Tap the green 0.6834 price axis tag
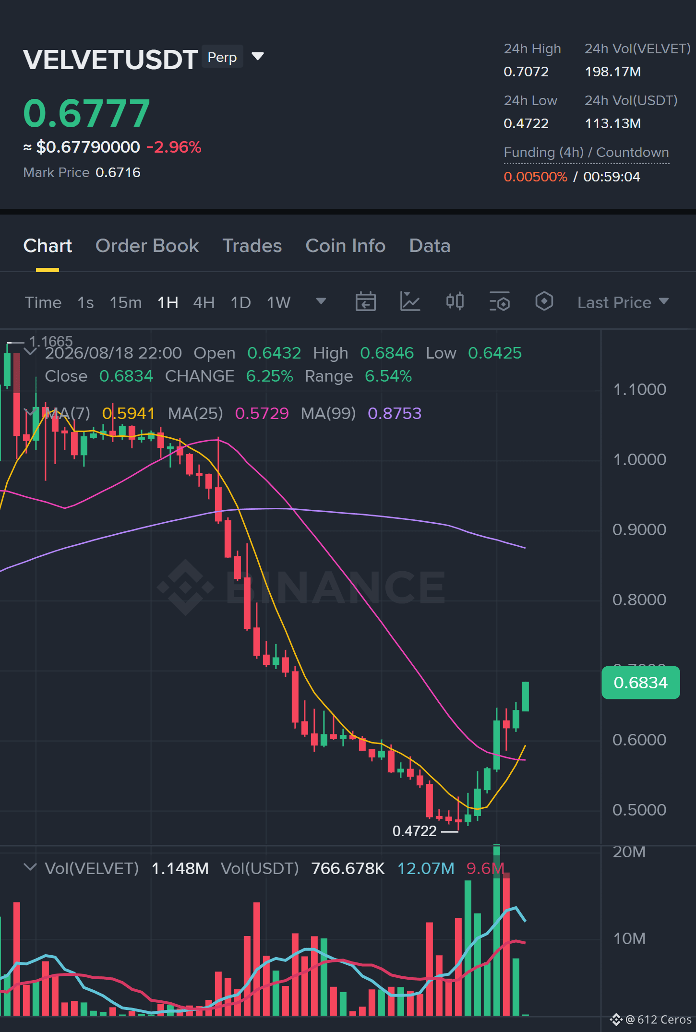 (x=641, y=683)
